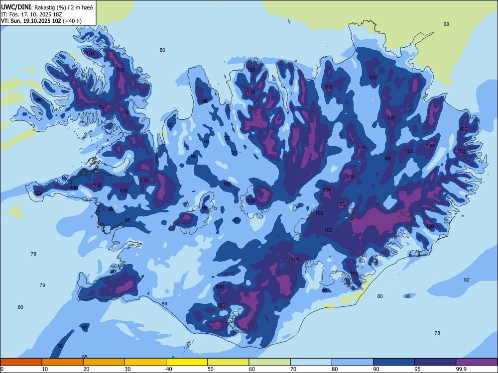
Task: Select the '91' humidity value on the map
Action: tap(85, 328)
